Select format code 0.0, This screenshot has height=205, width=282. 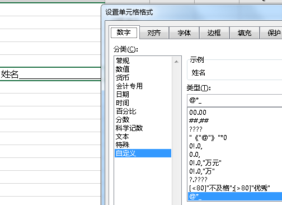click(x=235, y=155)
